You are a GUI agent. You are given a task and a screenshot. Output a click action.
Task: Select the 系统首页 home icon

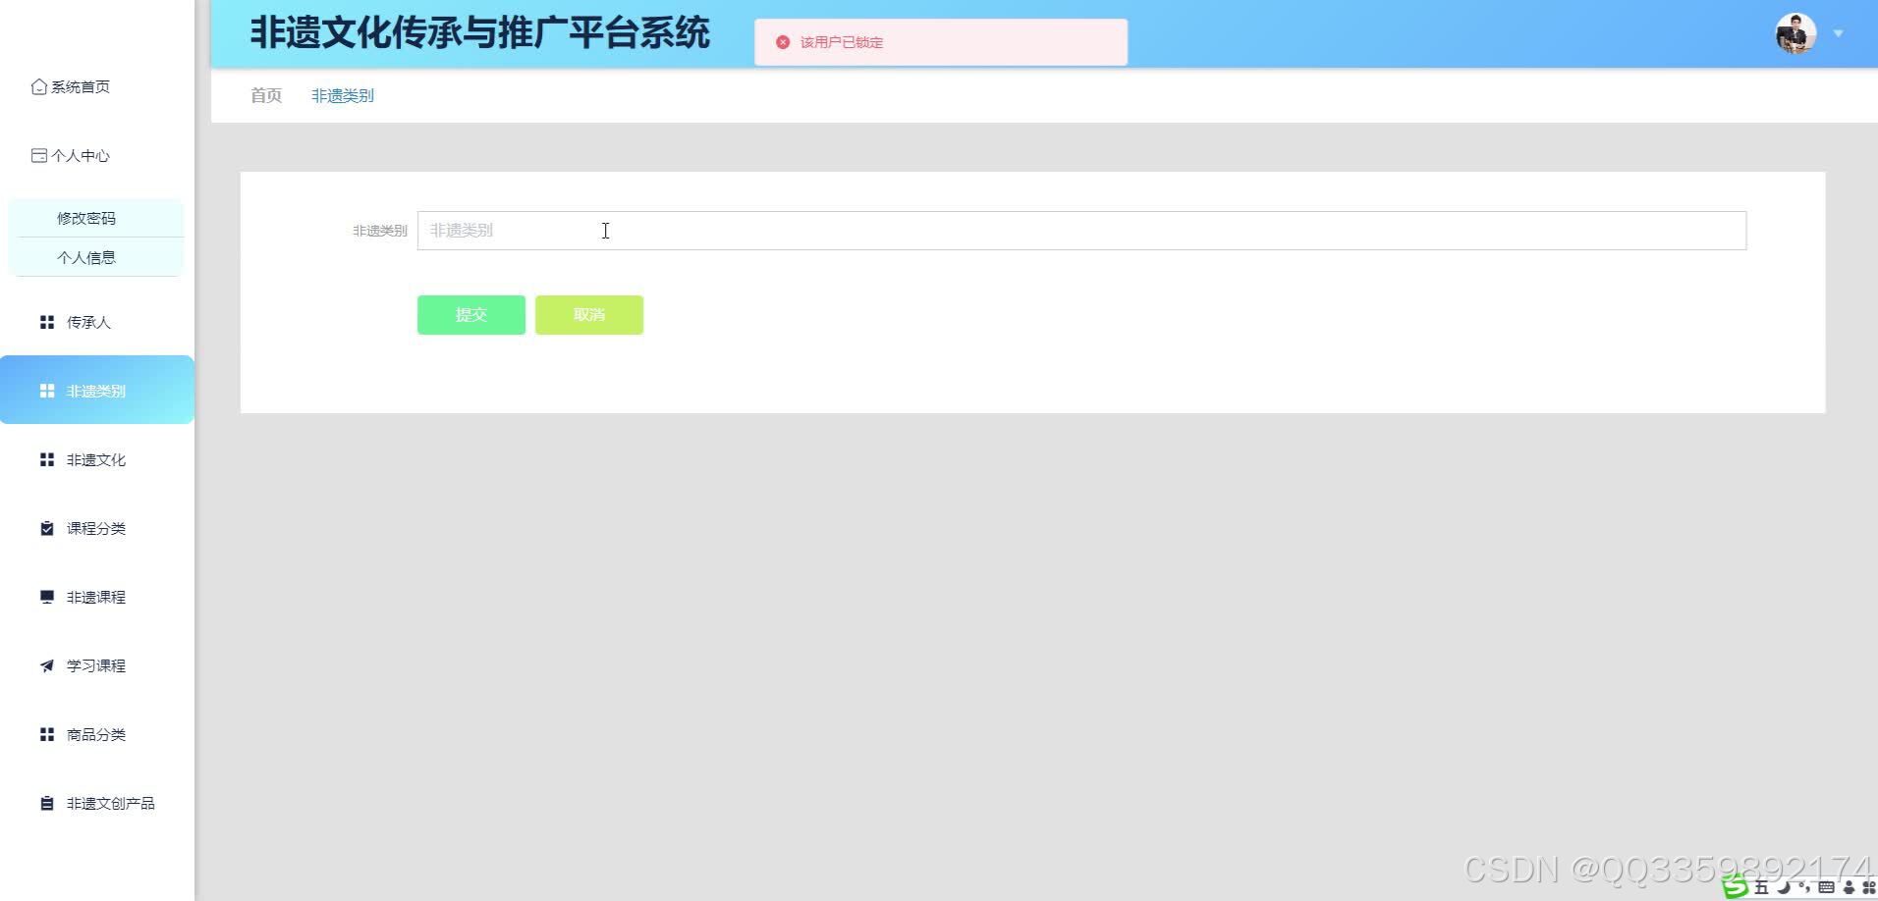[x=39, y=86]
